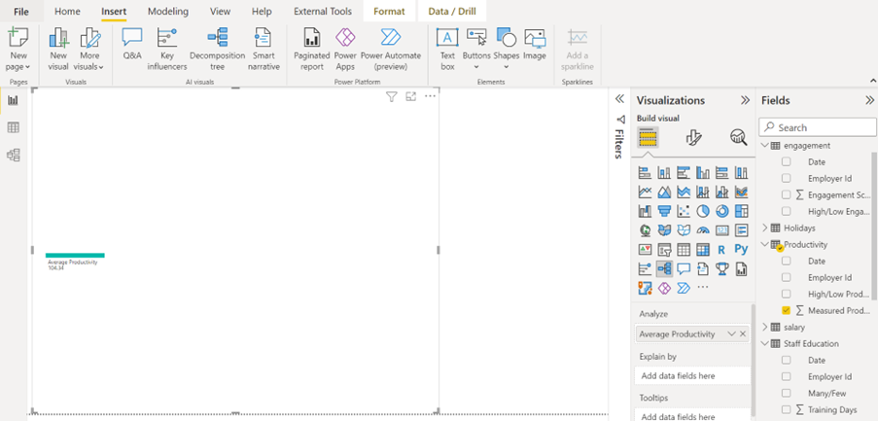
Task: Insert an Image element
Action: point(535,45)
